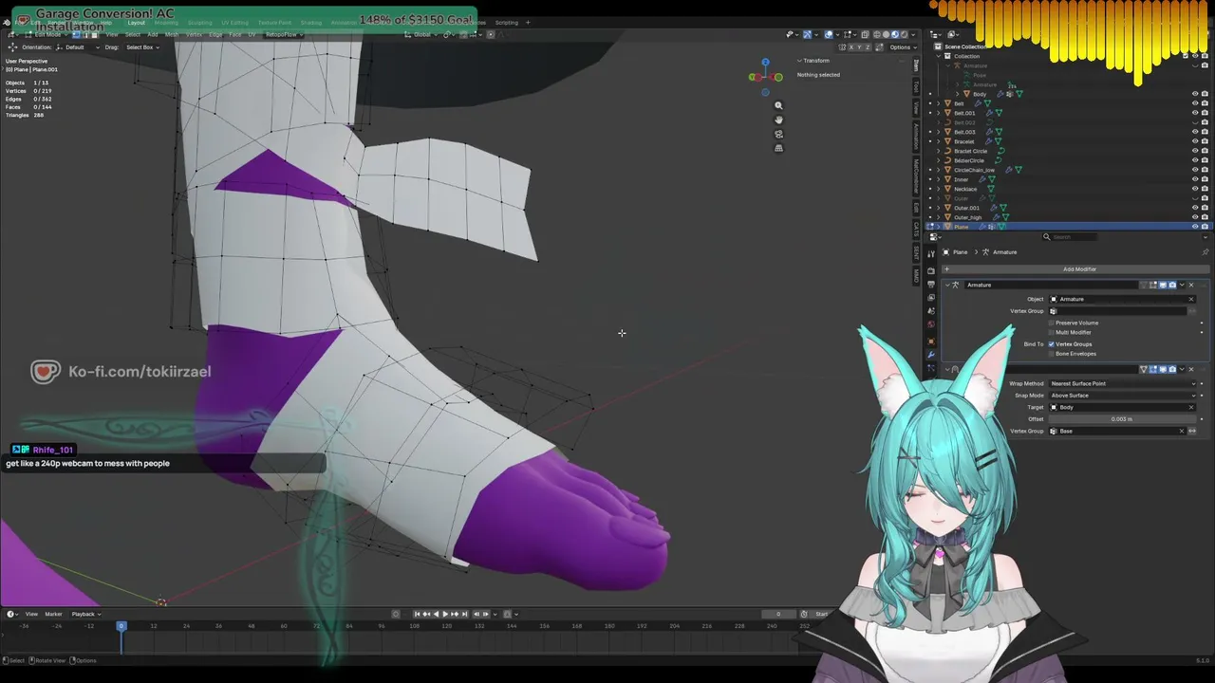Viewport: 1215px width, 683px height.
Task: Open the Tool properties tab icon
Action: click(931, 253)
